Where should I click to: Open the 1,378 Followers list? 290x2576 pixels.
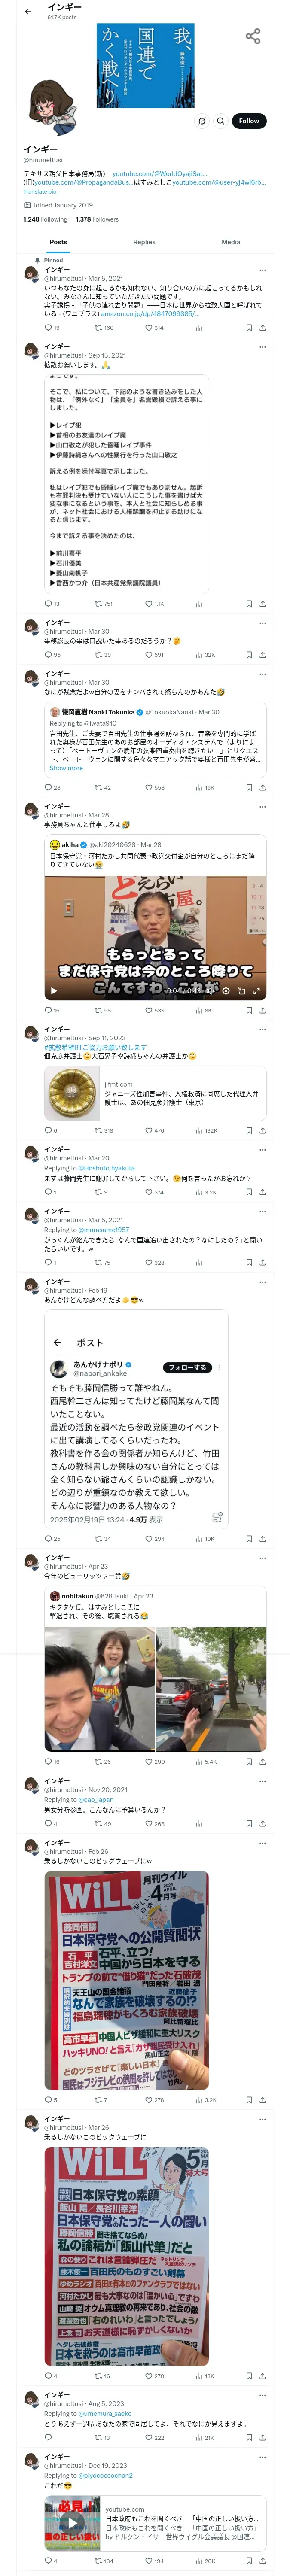(97, 219)
